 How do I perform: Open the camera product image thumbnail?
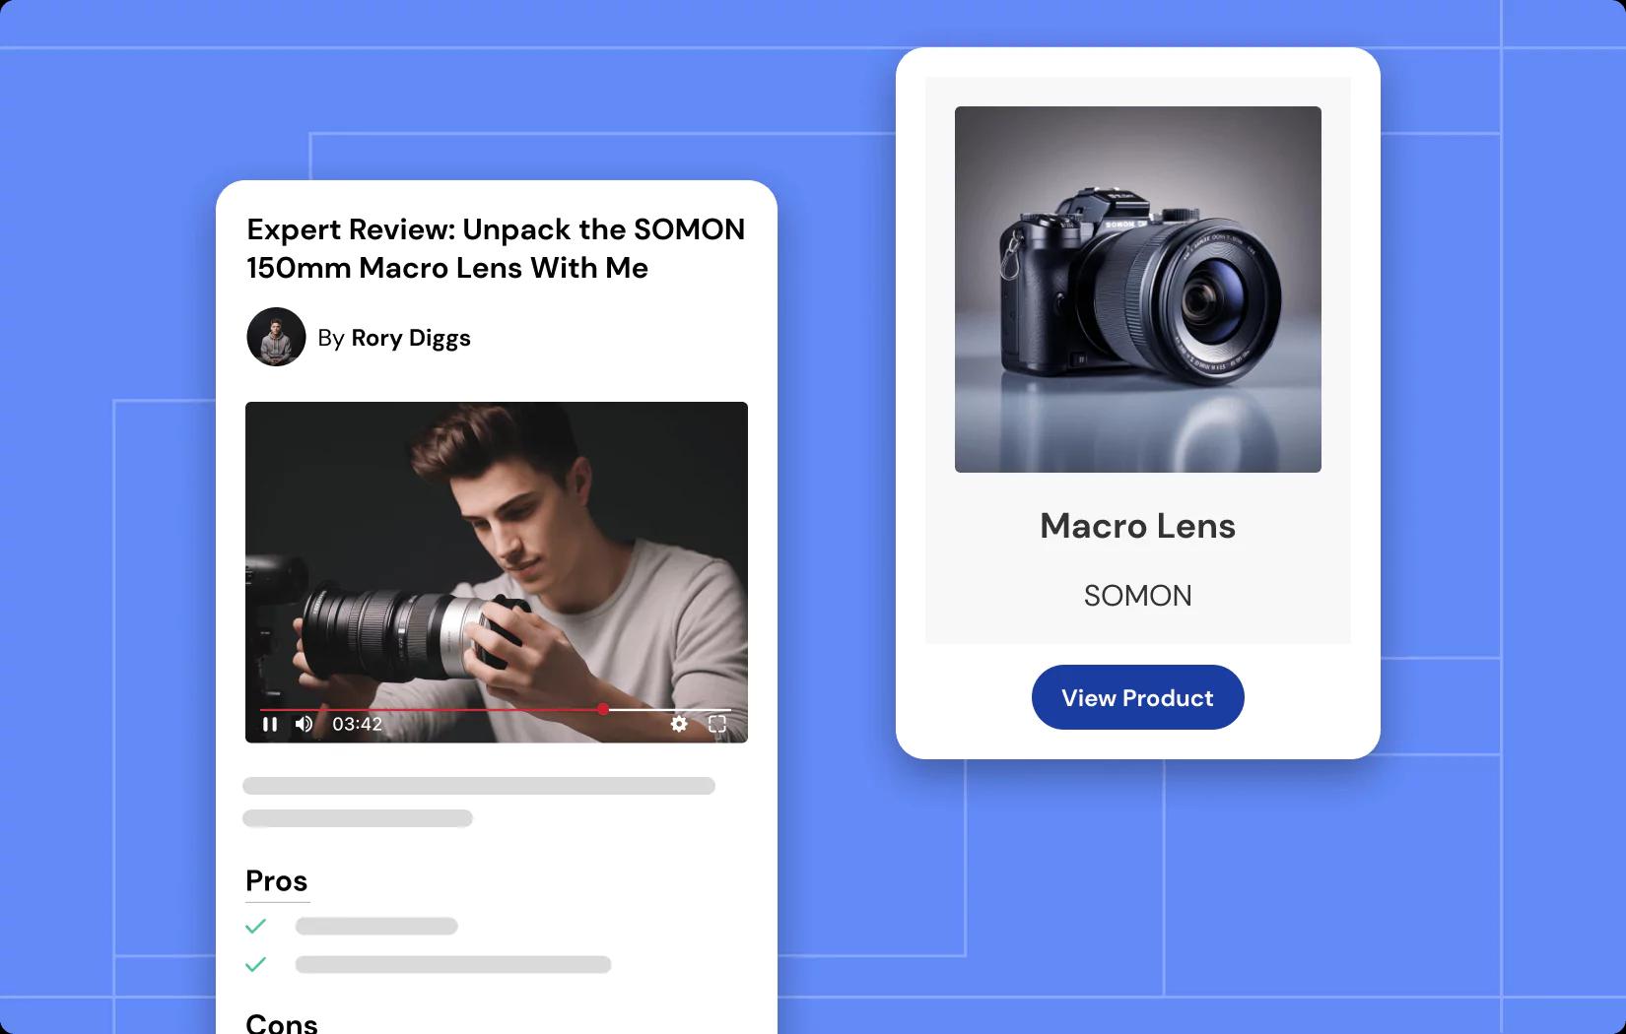(1137, 290)
